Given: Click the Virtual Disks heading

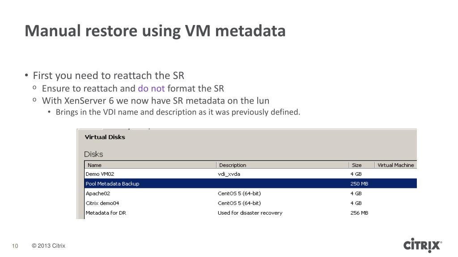Looking at the screenshot, I should coord(105,137).
